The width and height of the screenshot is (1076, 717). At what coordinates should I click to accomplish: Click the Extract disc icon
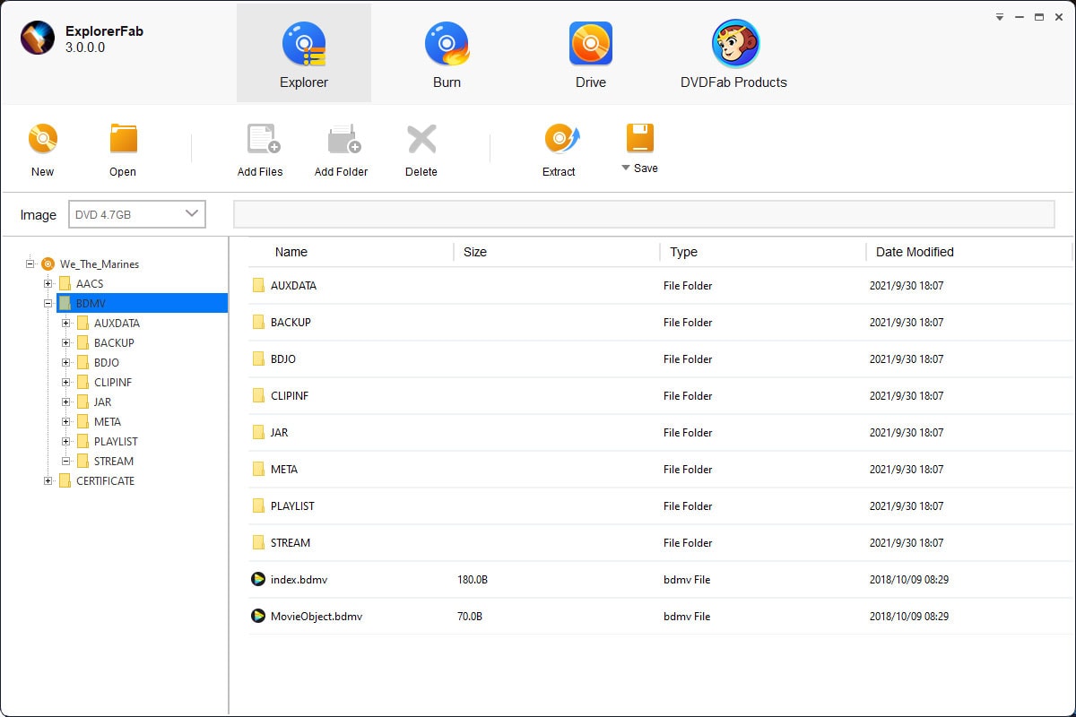coord(561,140)
